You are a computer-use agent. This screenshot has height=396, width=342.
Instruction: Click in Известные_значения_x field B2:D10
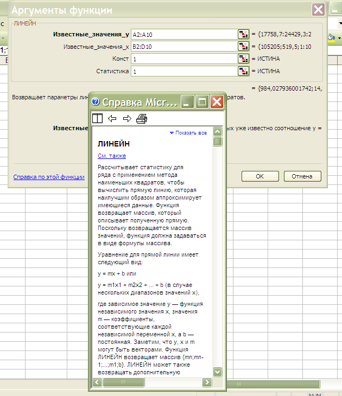click(x=184, y=47)
